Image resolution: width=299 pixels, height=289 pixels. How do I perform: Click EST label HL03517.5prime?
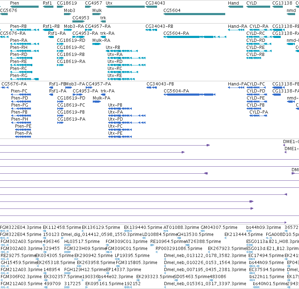click(82, 242)
